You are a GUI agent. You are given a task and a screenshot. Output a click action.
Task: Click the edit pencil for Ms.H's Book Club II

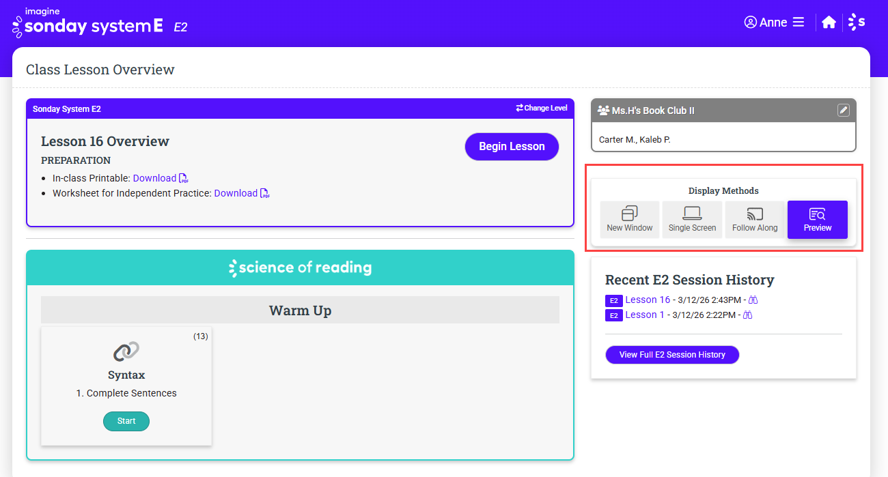[844, 110]
